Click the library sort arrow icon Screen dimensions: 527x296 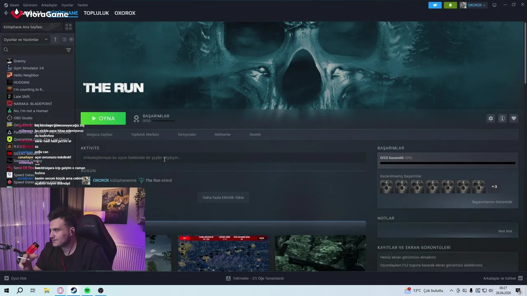(x=56, y=39)
